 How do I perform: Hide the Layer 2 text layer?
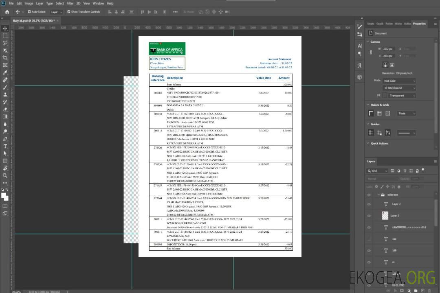coord(369,204)
